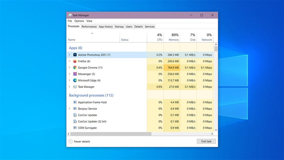Click the vertical scrollbar down arrow
The height and width of the screenshot is (160, 284).
click(216, 130)
